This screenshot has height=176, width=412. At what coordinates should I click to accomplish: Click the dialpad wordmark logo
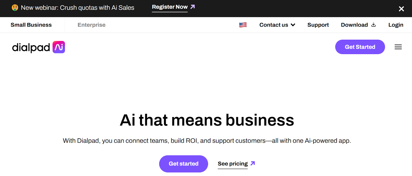tap(31, 47)
